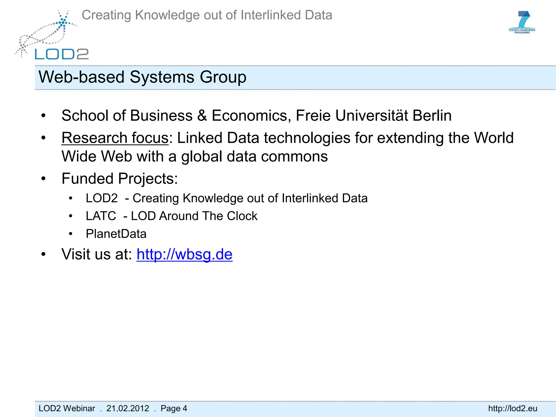Click the 'PlanetData' sub-bullet
556x417 pixels.
(116, 234)
